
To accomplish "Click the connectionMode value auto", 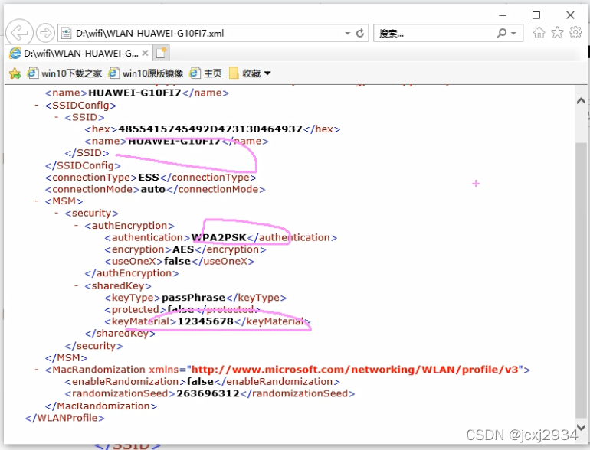I will 152,190.
